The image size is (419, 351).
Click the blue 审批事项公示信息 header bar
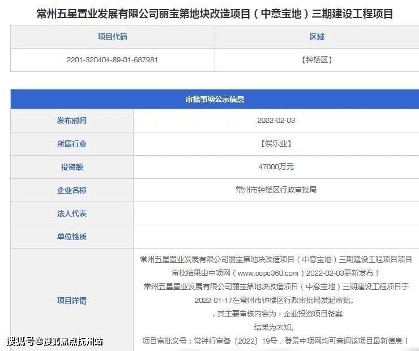pyautogui.click(x=215, y=99)
